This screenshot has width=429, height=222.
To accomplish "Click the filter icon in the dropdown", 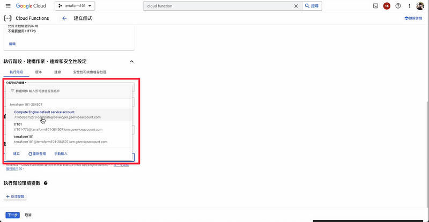I will (x=12, y=91).
